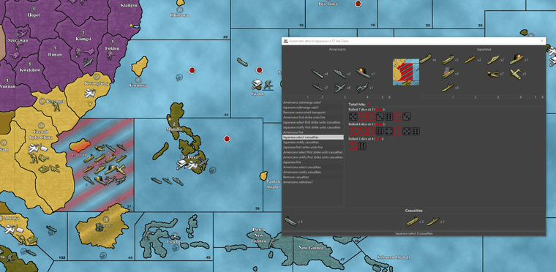The height and width of the screenshot is (272, 556).
Task: Click the Japanese burning battleship icon x1
Action: click(x=516, y=59)
